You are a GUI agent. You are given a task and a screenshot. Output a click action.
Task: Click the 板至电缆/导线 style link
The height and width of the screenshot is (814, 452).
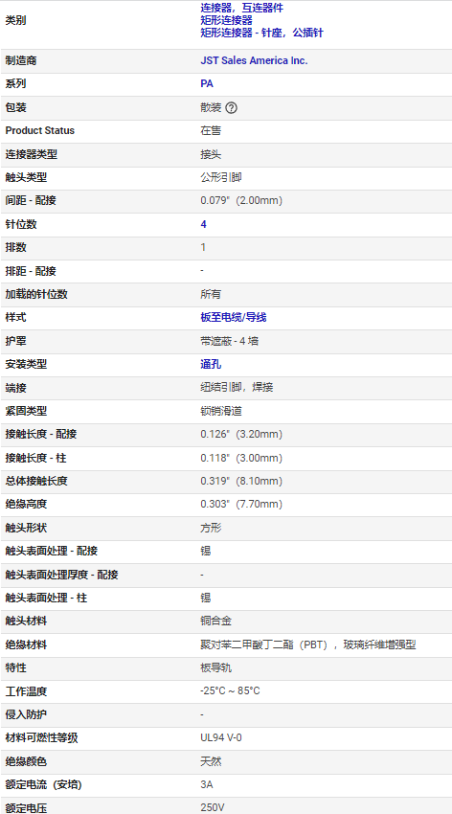click(x=234, y=317)
